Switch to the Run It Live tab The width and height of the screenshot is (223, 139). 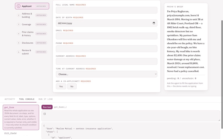pos(46,99)
